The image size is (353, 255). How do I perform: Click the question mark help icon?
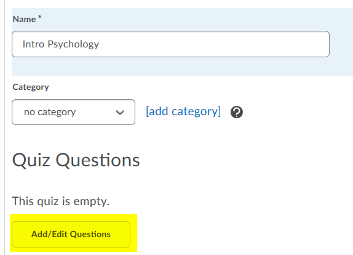click(x=237, y=112)
